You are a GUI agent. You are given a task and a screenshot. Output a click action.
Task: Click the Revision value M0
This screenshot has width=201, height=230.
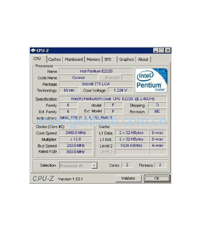pos(157,112)
